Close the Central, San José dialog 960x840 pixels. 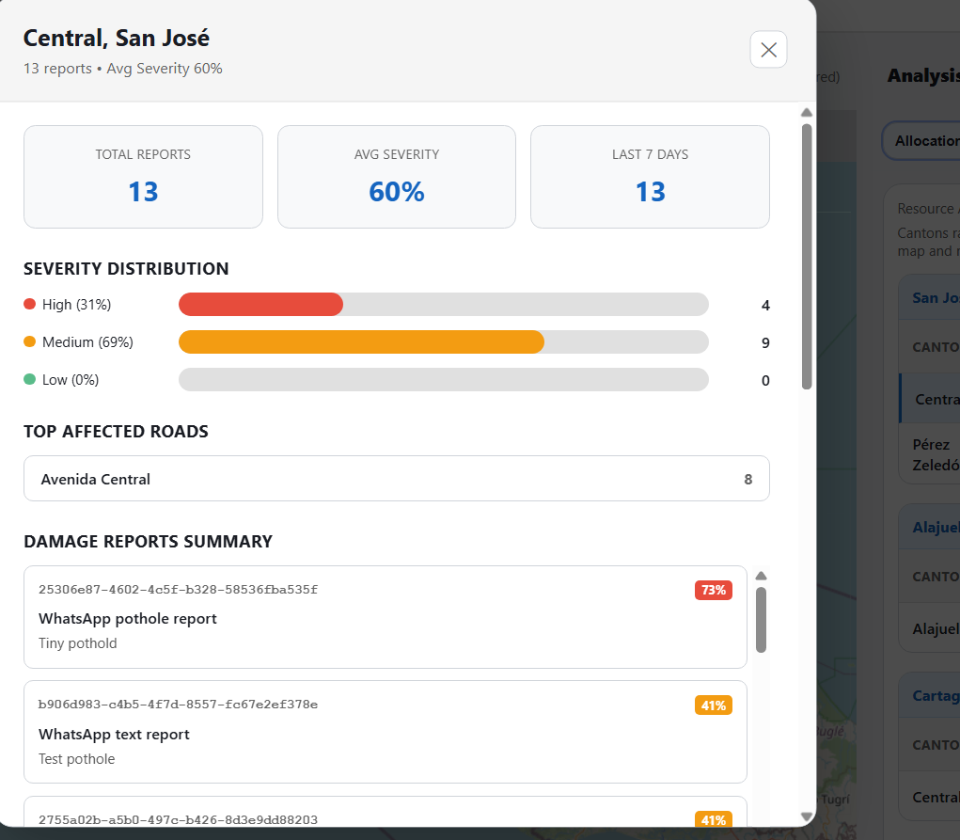click(x=768, y=50)
